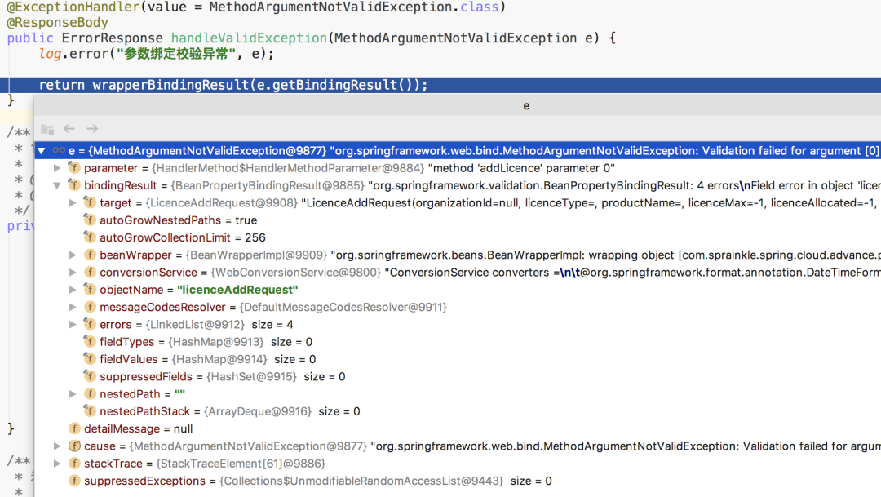This screenshot has height=497, width=881.
Task: Click the '@ResponseBody' annotation
Action: point(57,23)
